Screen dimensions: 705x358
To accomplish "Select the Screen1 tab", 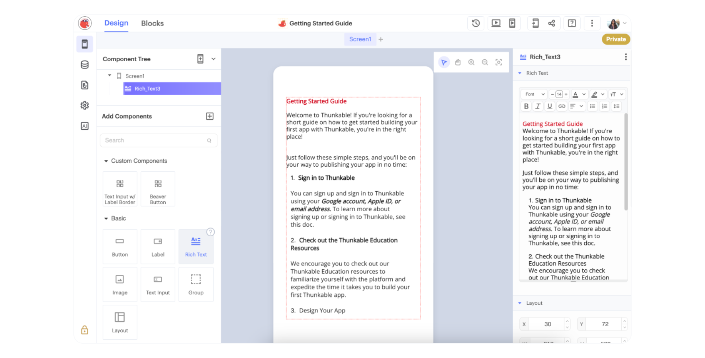I will coord(360,39).
